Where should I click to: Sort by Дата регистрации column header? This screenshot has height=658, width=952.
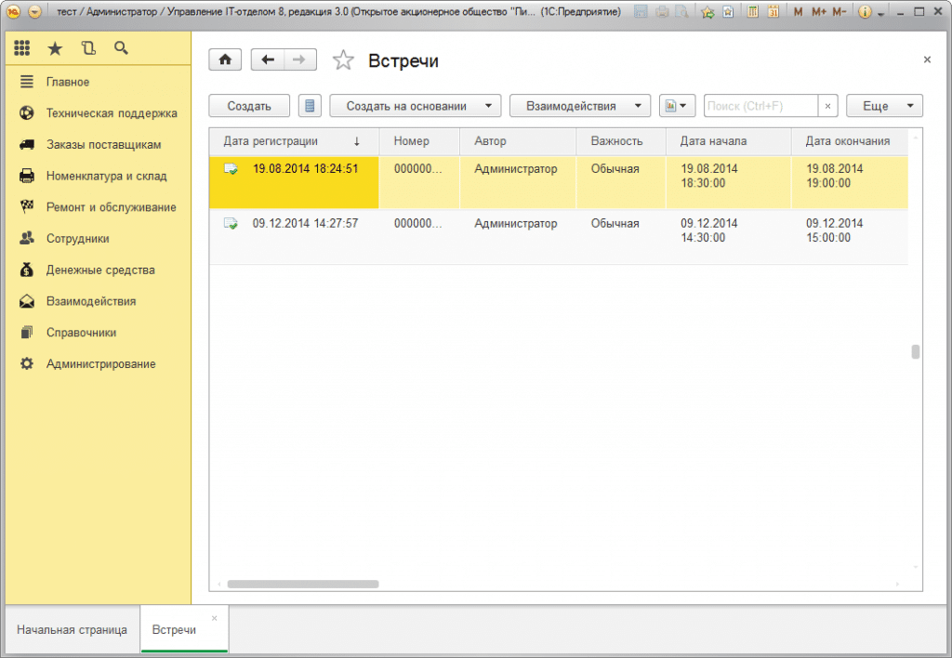(294, 141)
